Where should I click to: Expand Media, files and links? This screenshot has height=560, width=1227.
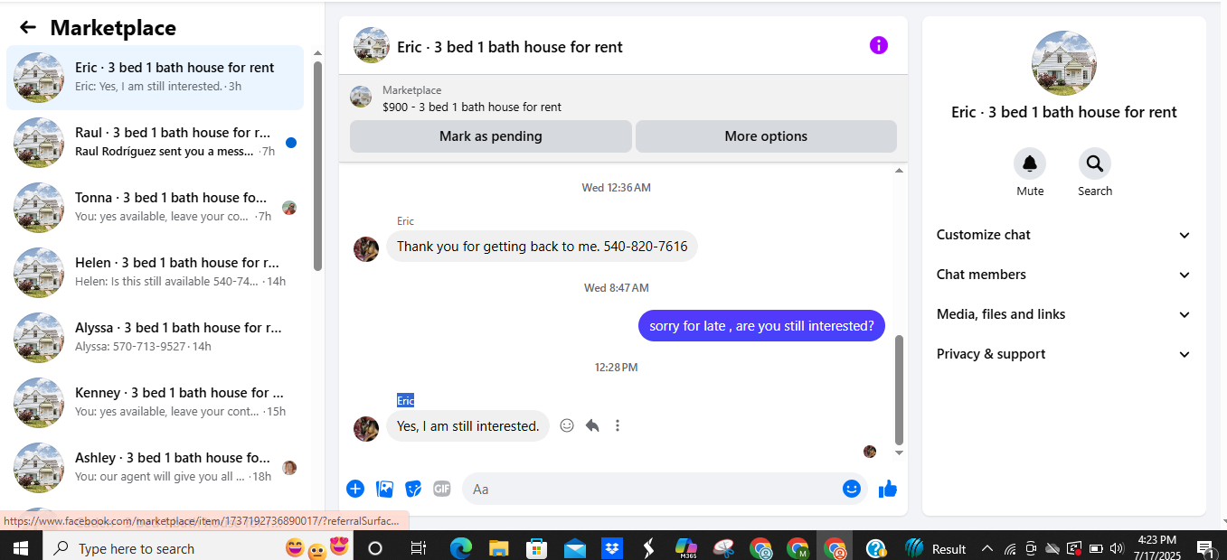pyautogui.click(x=1063, y=314)
